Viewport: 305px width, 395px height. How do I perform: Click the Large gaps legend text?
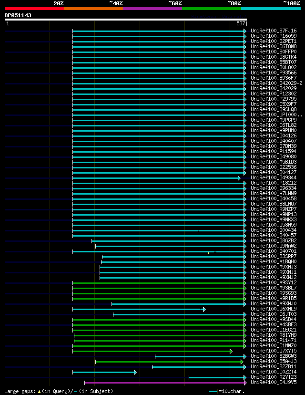click(x=59, y=392)
